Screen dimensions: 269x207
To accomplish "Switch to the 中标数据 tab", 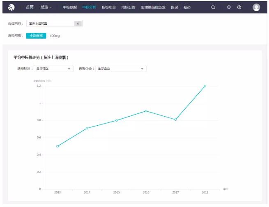I will click(x=70, y=7).
